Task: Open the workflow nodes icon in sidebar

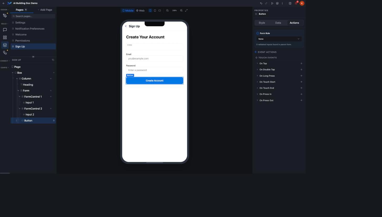Action: [x=5, y=53]
